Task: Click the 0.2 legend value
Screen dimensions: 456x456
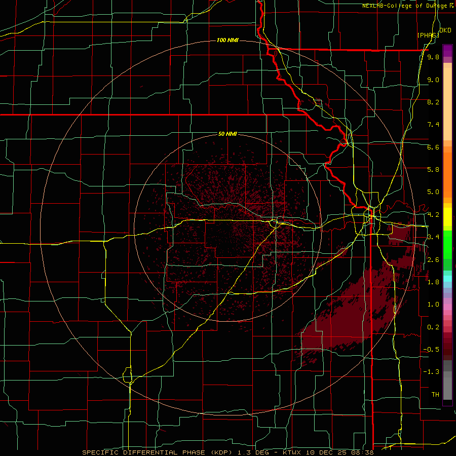Action: (x=433, y=327)
